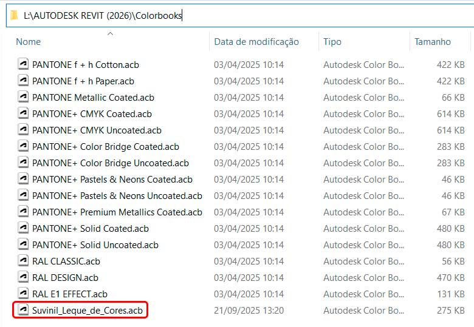Click the 67 KB size of Premium Metallics Coated
The width and height of the screenshot is (474, 327).
coord(453,212)
